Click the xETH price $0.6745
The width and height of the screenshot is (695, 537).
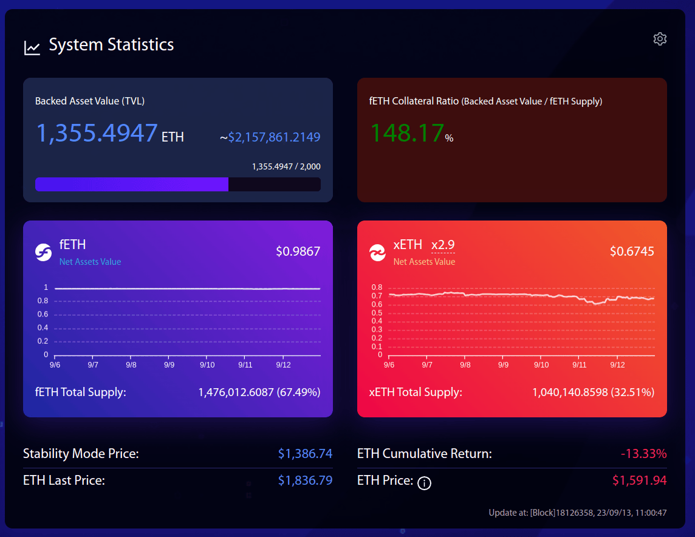632,251
